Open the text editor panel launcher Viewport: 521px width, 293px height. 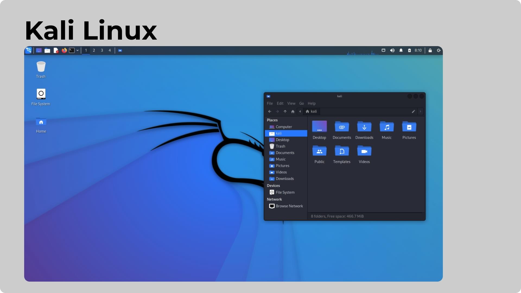[56, 50]
